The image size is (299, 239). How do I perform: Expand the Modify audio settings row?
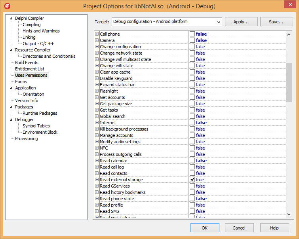97,142
